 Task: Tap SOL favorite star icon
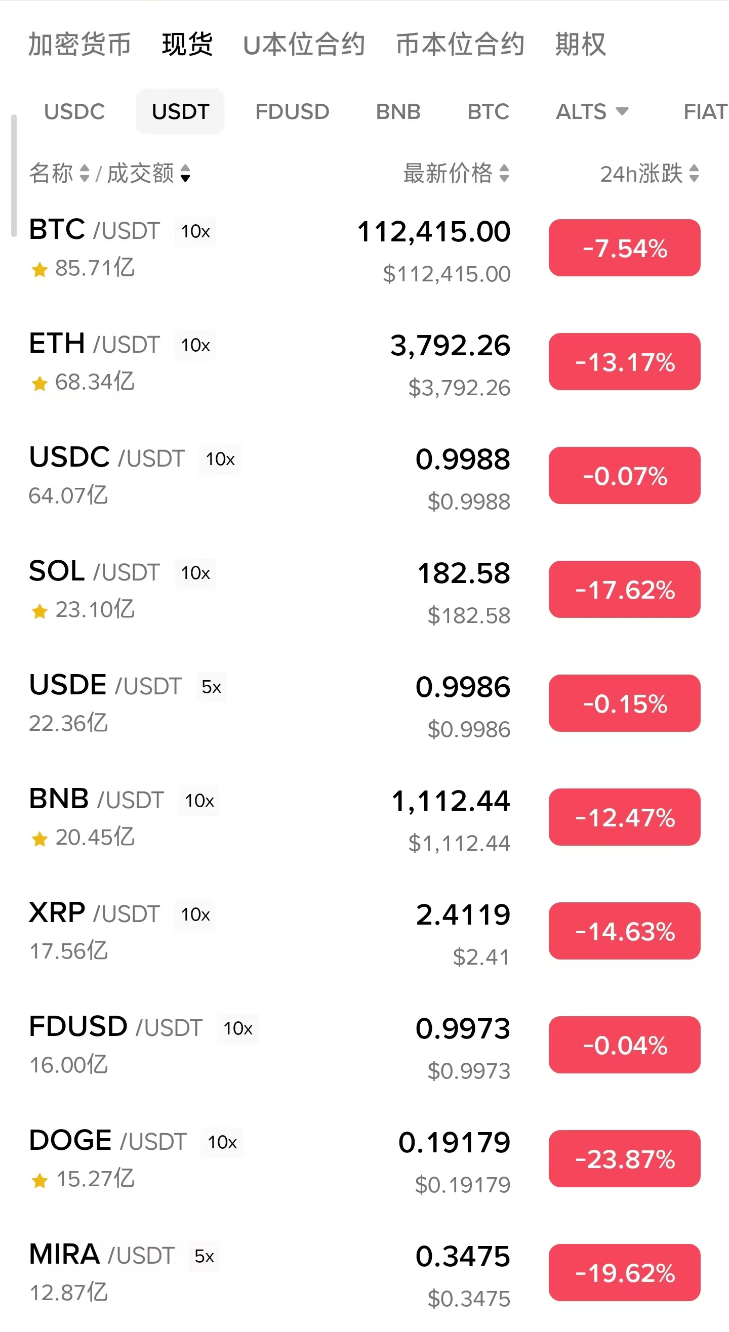point(39,611)
